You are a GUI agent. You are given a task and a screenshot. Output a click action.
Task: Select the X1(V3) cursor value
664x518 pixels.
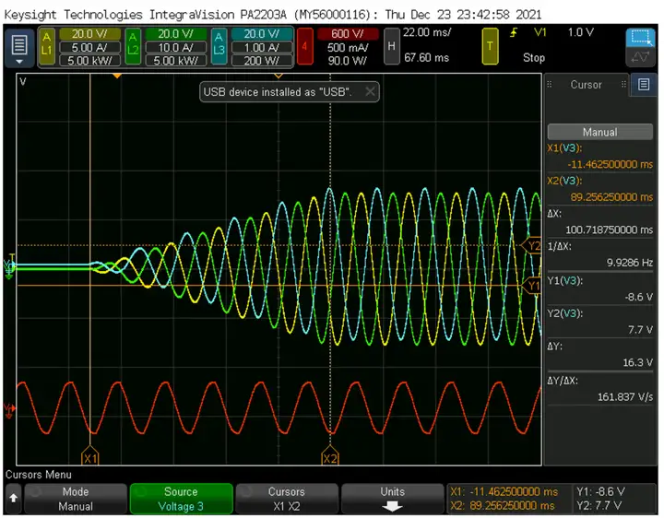pos(610,164)
